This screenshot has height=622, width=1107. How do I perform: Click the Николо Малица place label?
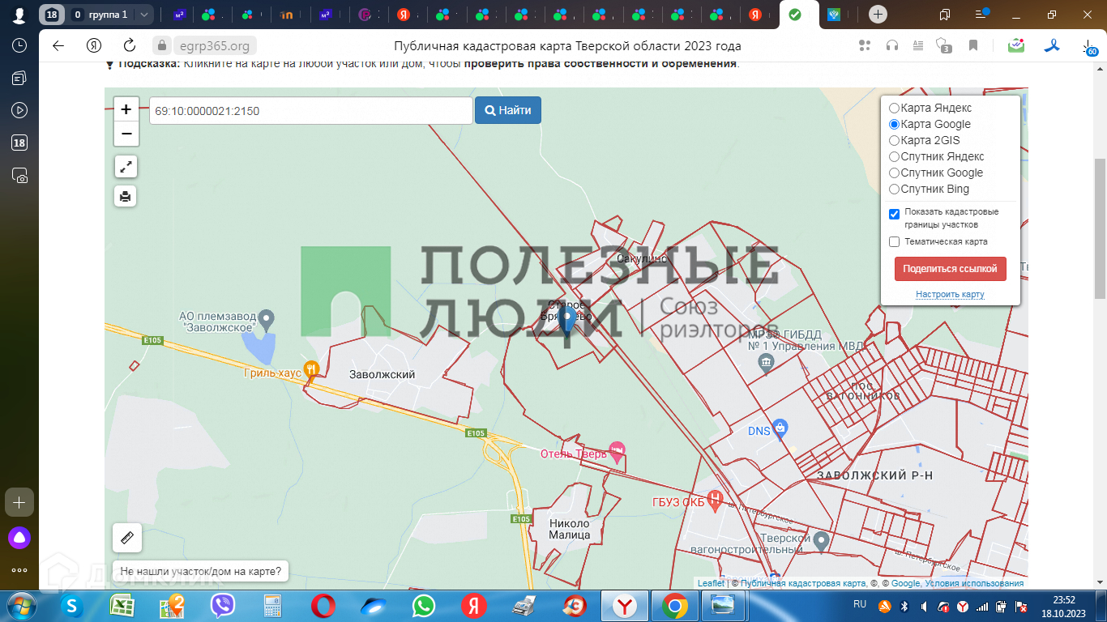coord(569,529)
